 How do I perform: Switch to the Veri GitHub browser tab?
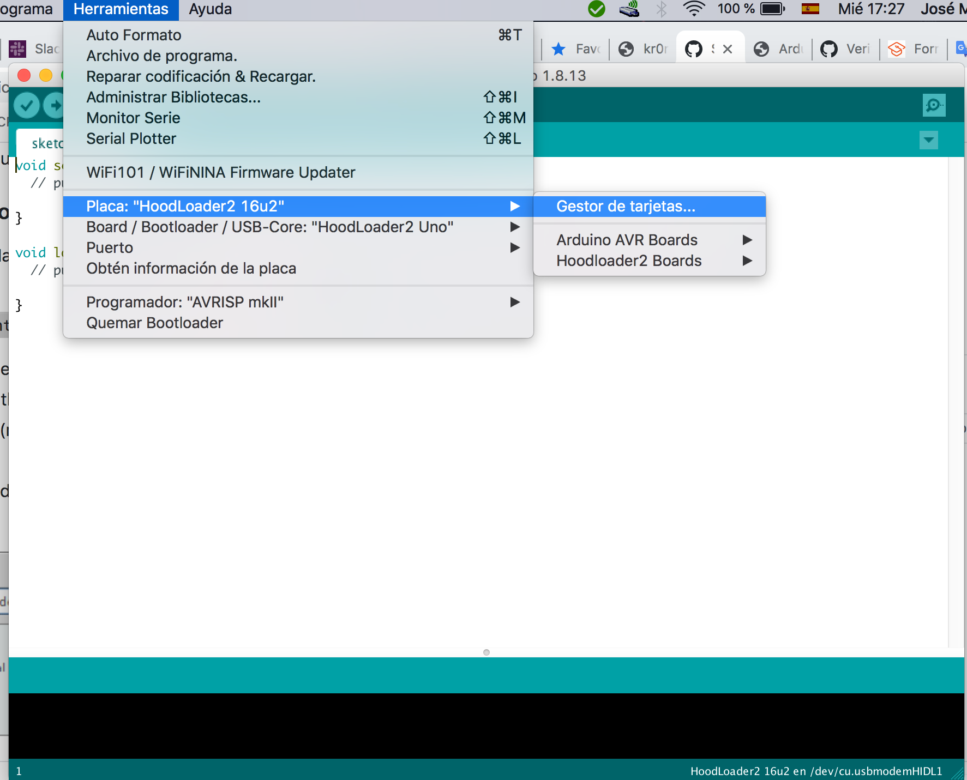coord(846,49)
